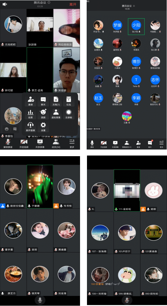Collapse 更多 menu beside 成员(34)

point(72,144)
